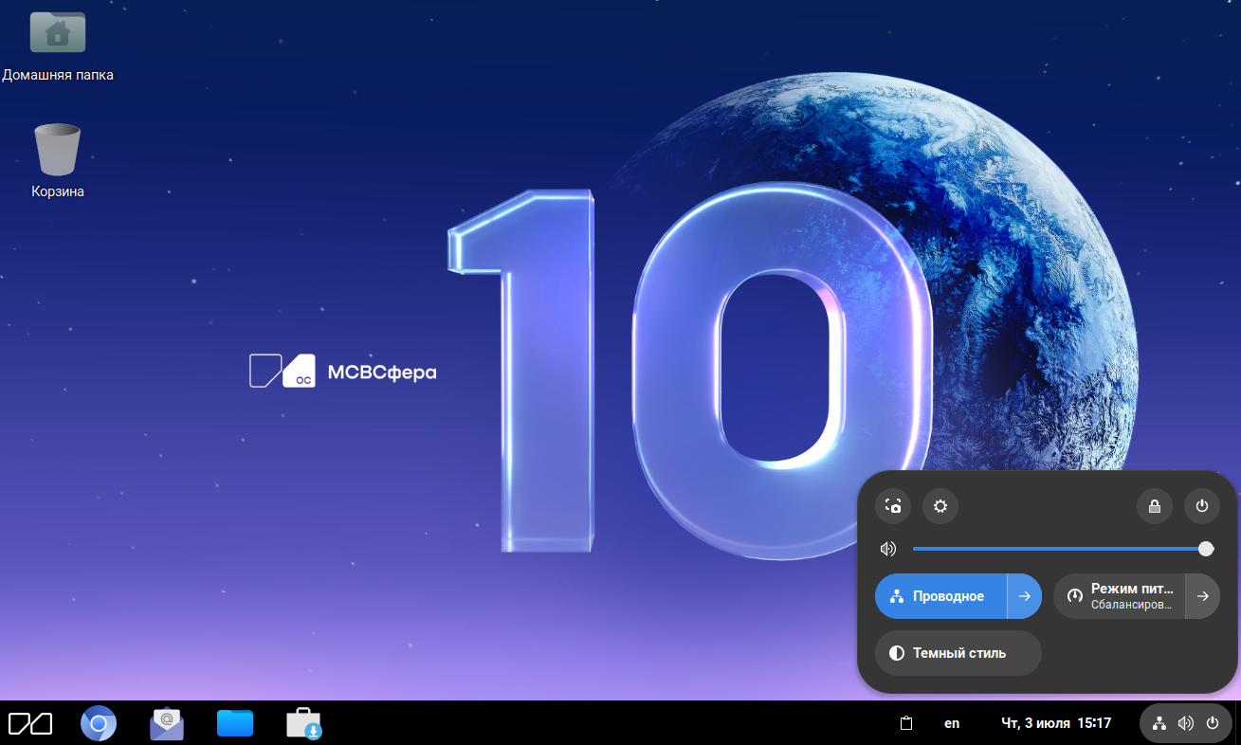The image size is (1241, 745).
Task: Toggle the Режим питания power mode
Action: 1120,596
